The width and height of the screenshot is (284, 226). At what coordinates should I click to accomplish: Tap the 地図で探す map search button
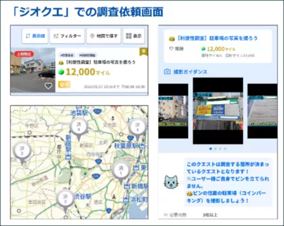point(104,36)
